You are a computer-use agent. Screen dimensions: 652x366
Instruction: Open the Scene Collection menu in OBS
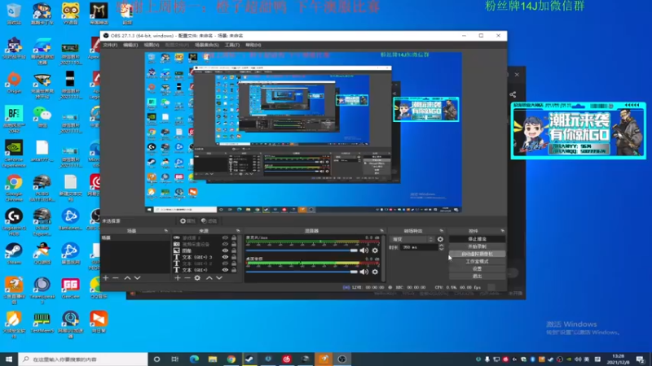coord(207,45)
